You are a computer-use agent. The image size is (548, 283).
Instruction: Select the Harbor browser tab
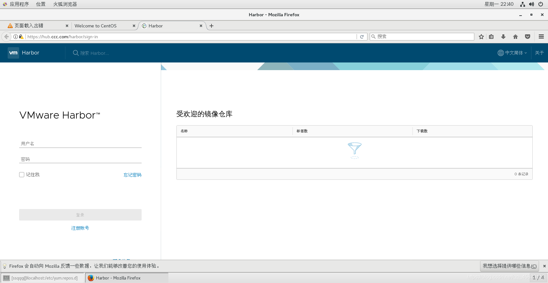[172, 26]
